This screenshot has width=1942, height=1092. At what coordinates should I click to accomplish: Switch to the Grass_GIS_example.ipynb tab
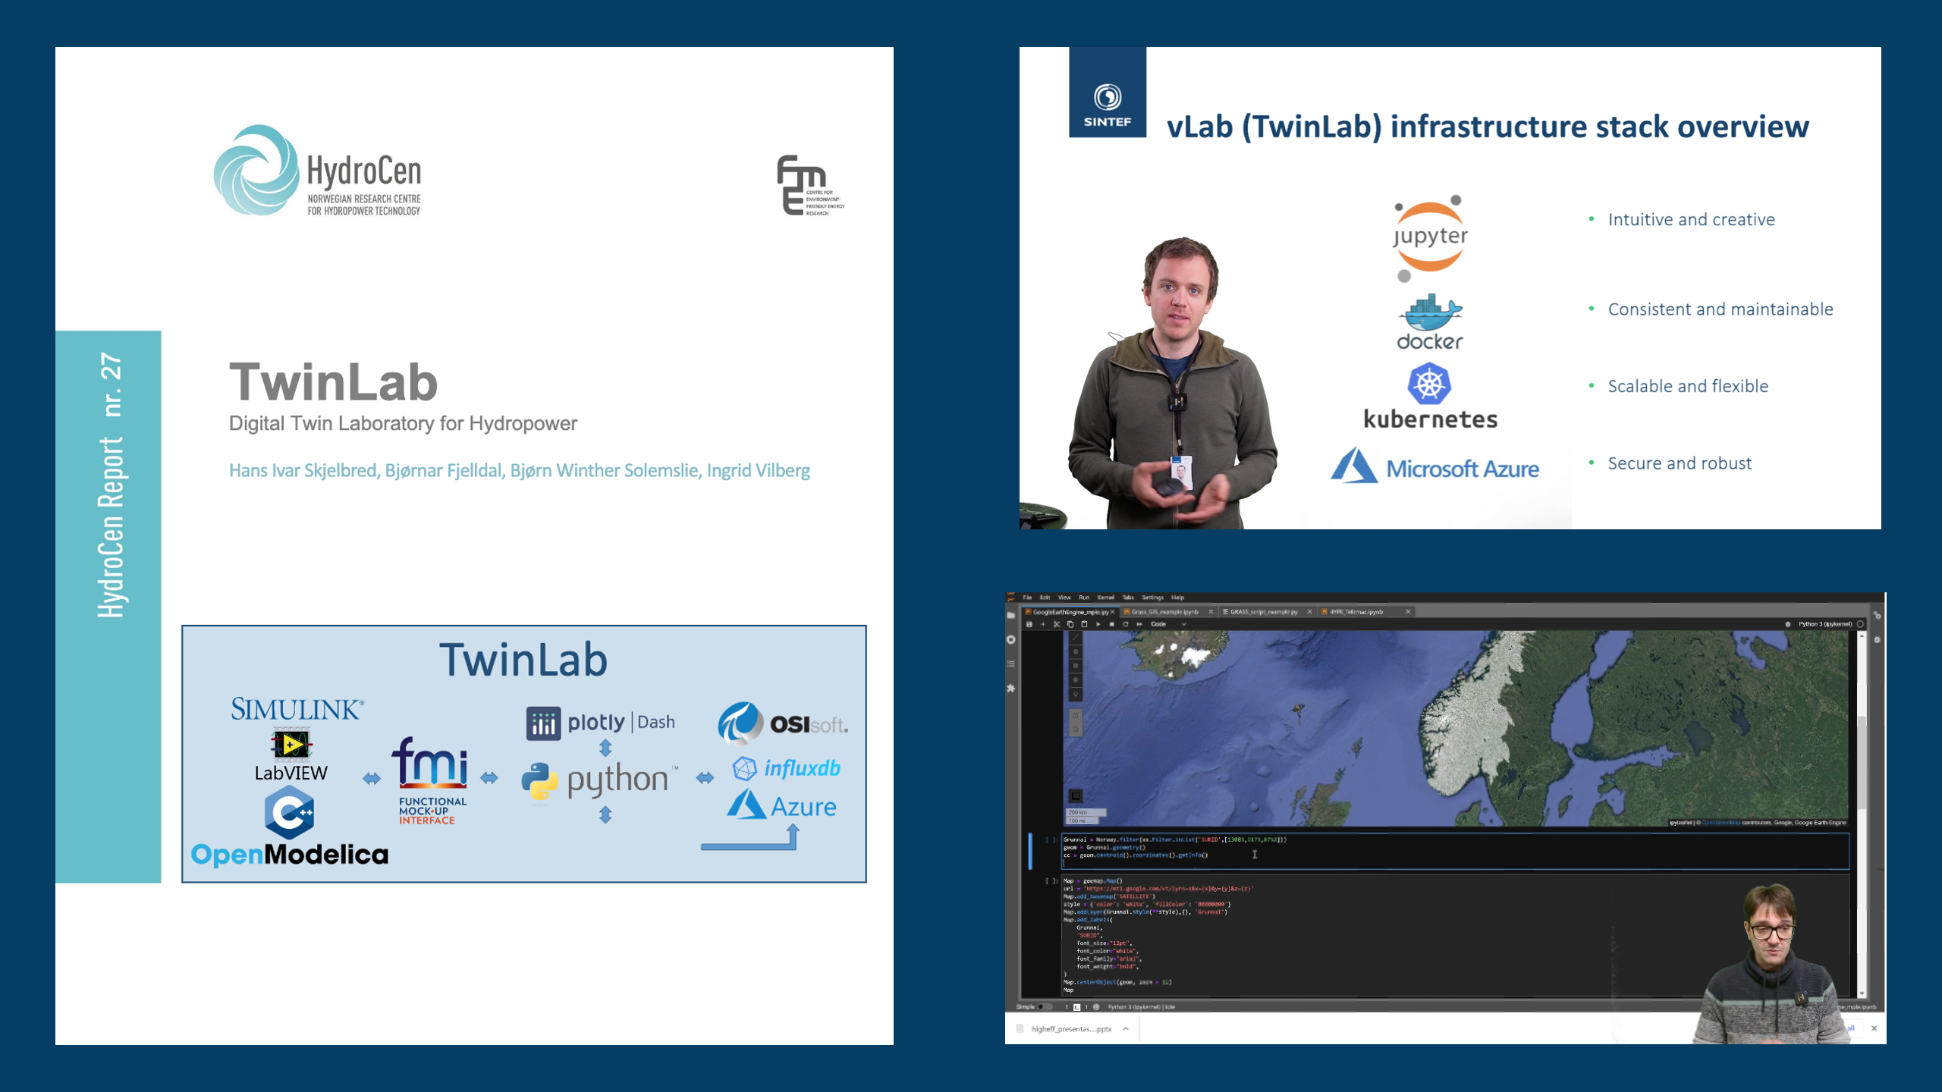(x=1164, y=612)
